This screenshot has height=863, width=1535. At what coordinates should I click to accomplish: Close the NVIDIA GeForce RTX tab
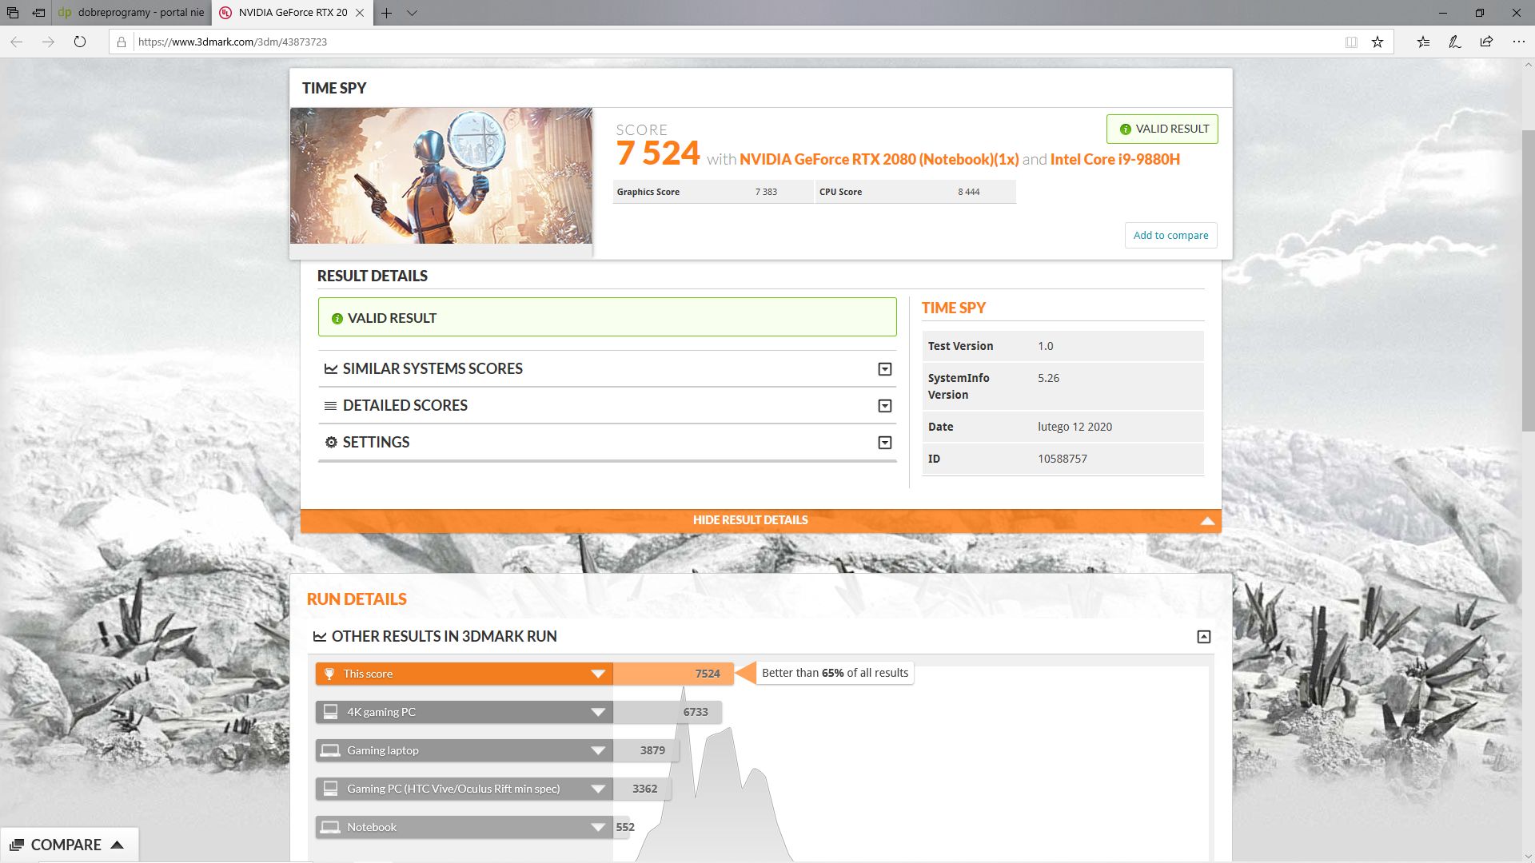coord(360,13)
